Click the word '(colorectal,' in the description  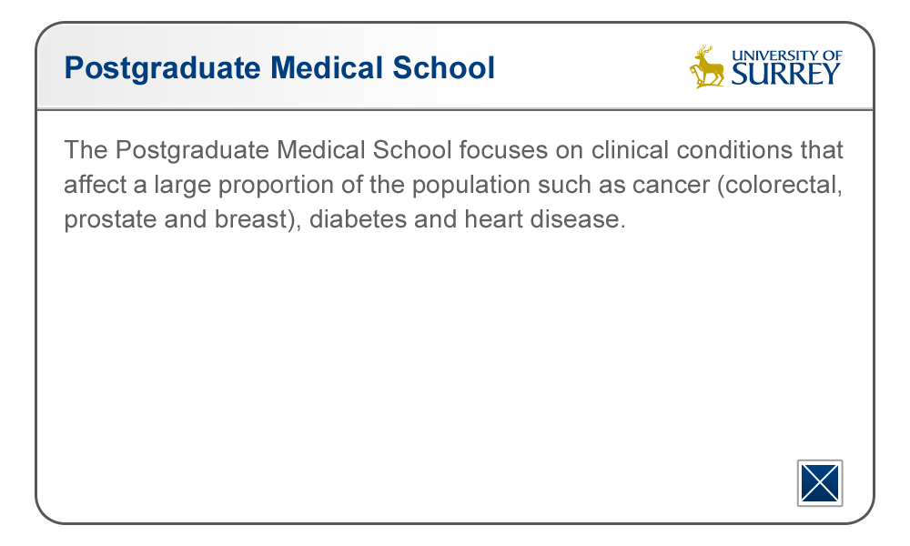tap(780, 186)
